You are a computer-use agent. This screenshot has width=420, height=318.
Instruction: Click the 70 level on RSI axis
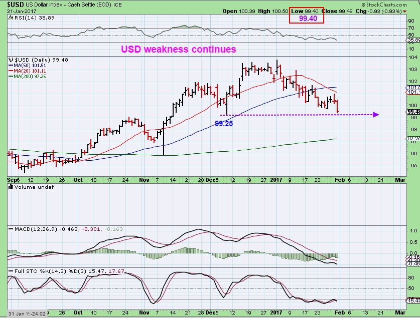(x=411, y=28)
